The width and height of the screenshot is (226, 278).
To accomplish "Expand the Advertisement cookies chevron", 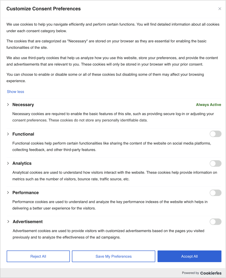I will (8, 222).
